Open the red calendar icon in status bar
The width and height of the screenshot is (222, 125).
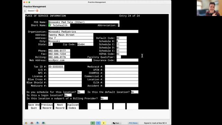(x=32, y=123)
